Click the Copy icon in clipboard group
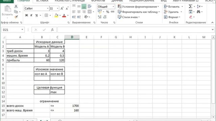Screen dimensions: 216x121 pos(16,12)
